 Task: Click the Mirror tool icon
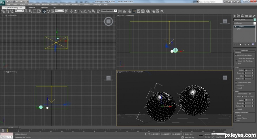tap(120, 11)
